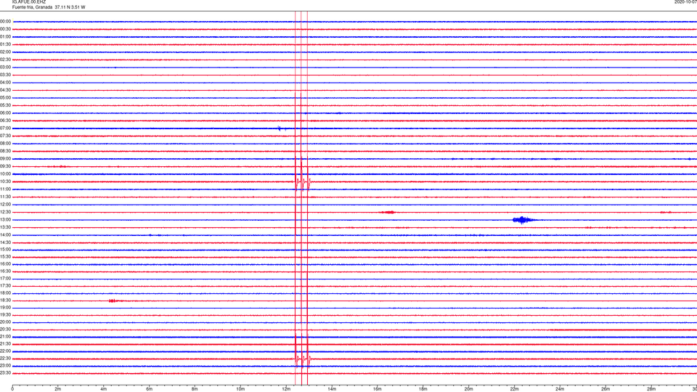
Task: Click the 26m tick label on time axis
Action: [606, 389]
